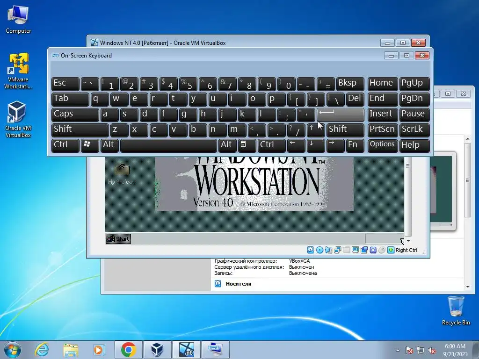Click the Action Center flag tray icon

(409, 350)
